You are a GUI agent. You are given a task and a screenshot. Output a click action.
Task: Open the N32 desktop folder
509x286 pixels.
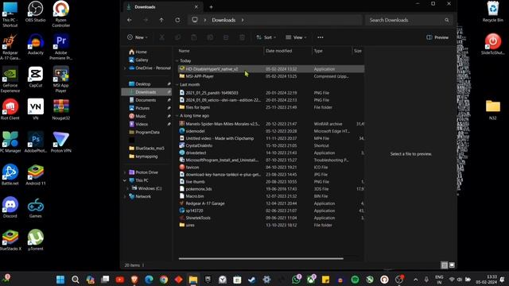point(493,110)
